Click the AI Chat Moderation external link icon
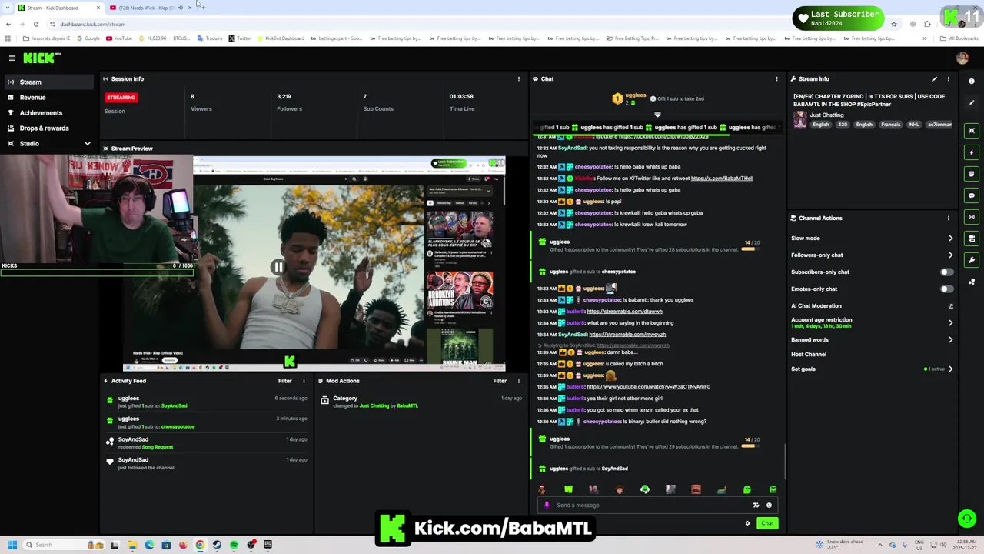The image size is (984, 554). point(951,306)
